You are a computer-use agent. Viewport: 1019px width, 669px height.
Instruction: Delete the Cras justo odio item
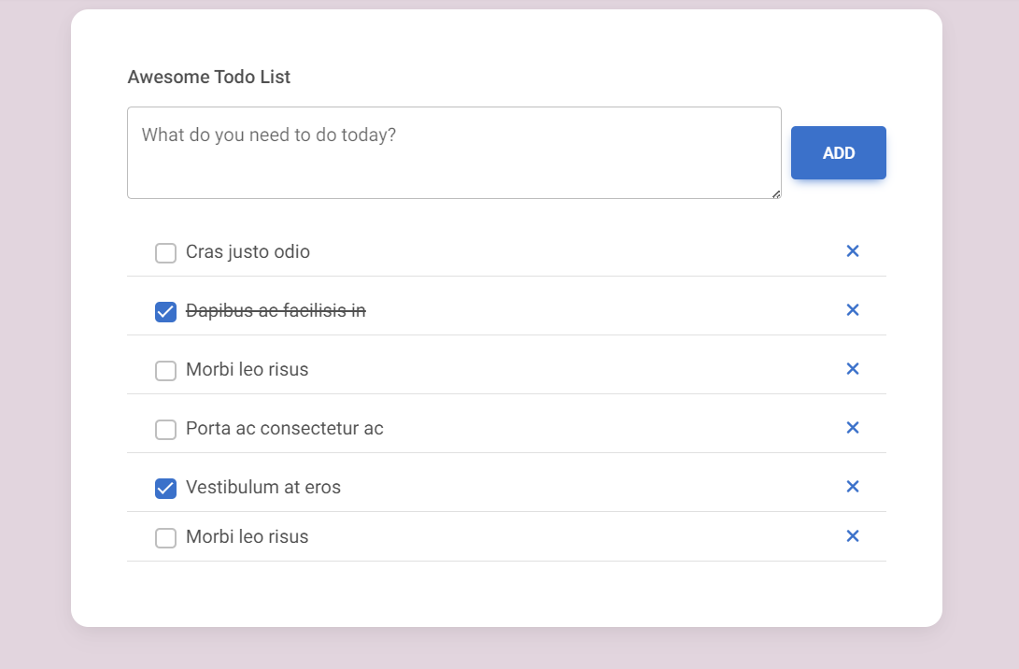(x=853, y=251)
